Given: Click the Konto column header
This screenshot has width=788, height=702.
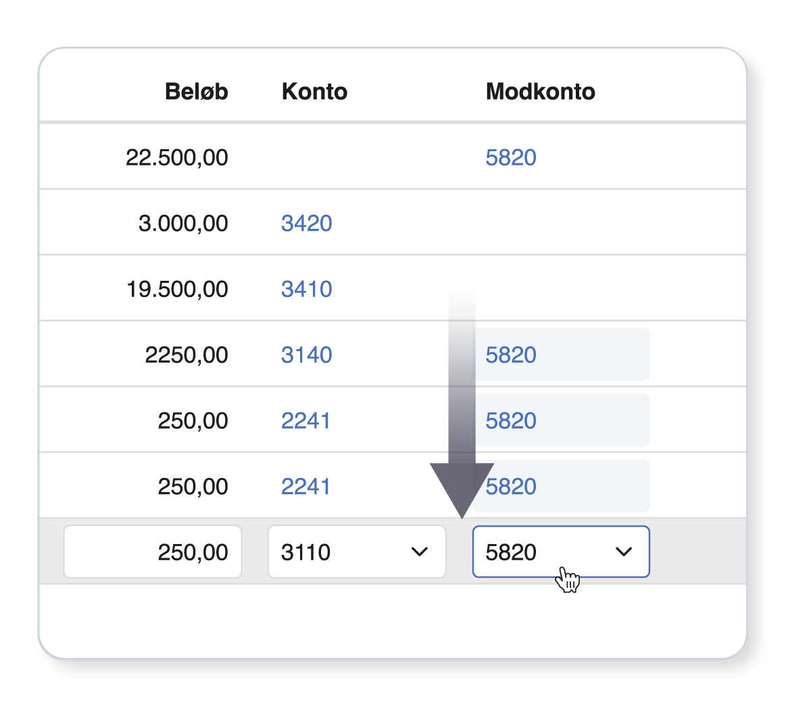Looking at the screenshot, I should pyautogui.click(x=315, y=91).
